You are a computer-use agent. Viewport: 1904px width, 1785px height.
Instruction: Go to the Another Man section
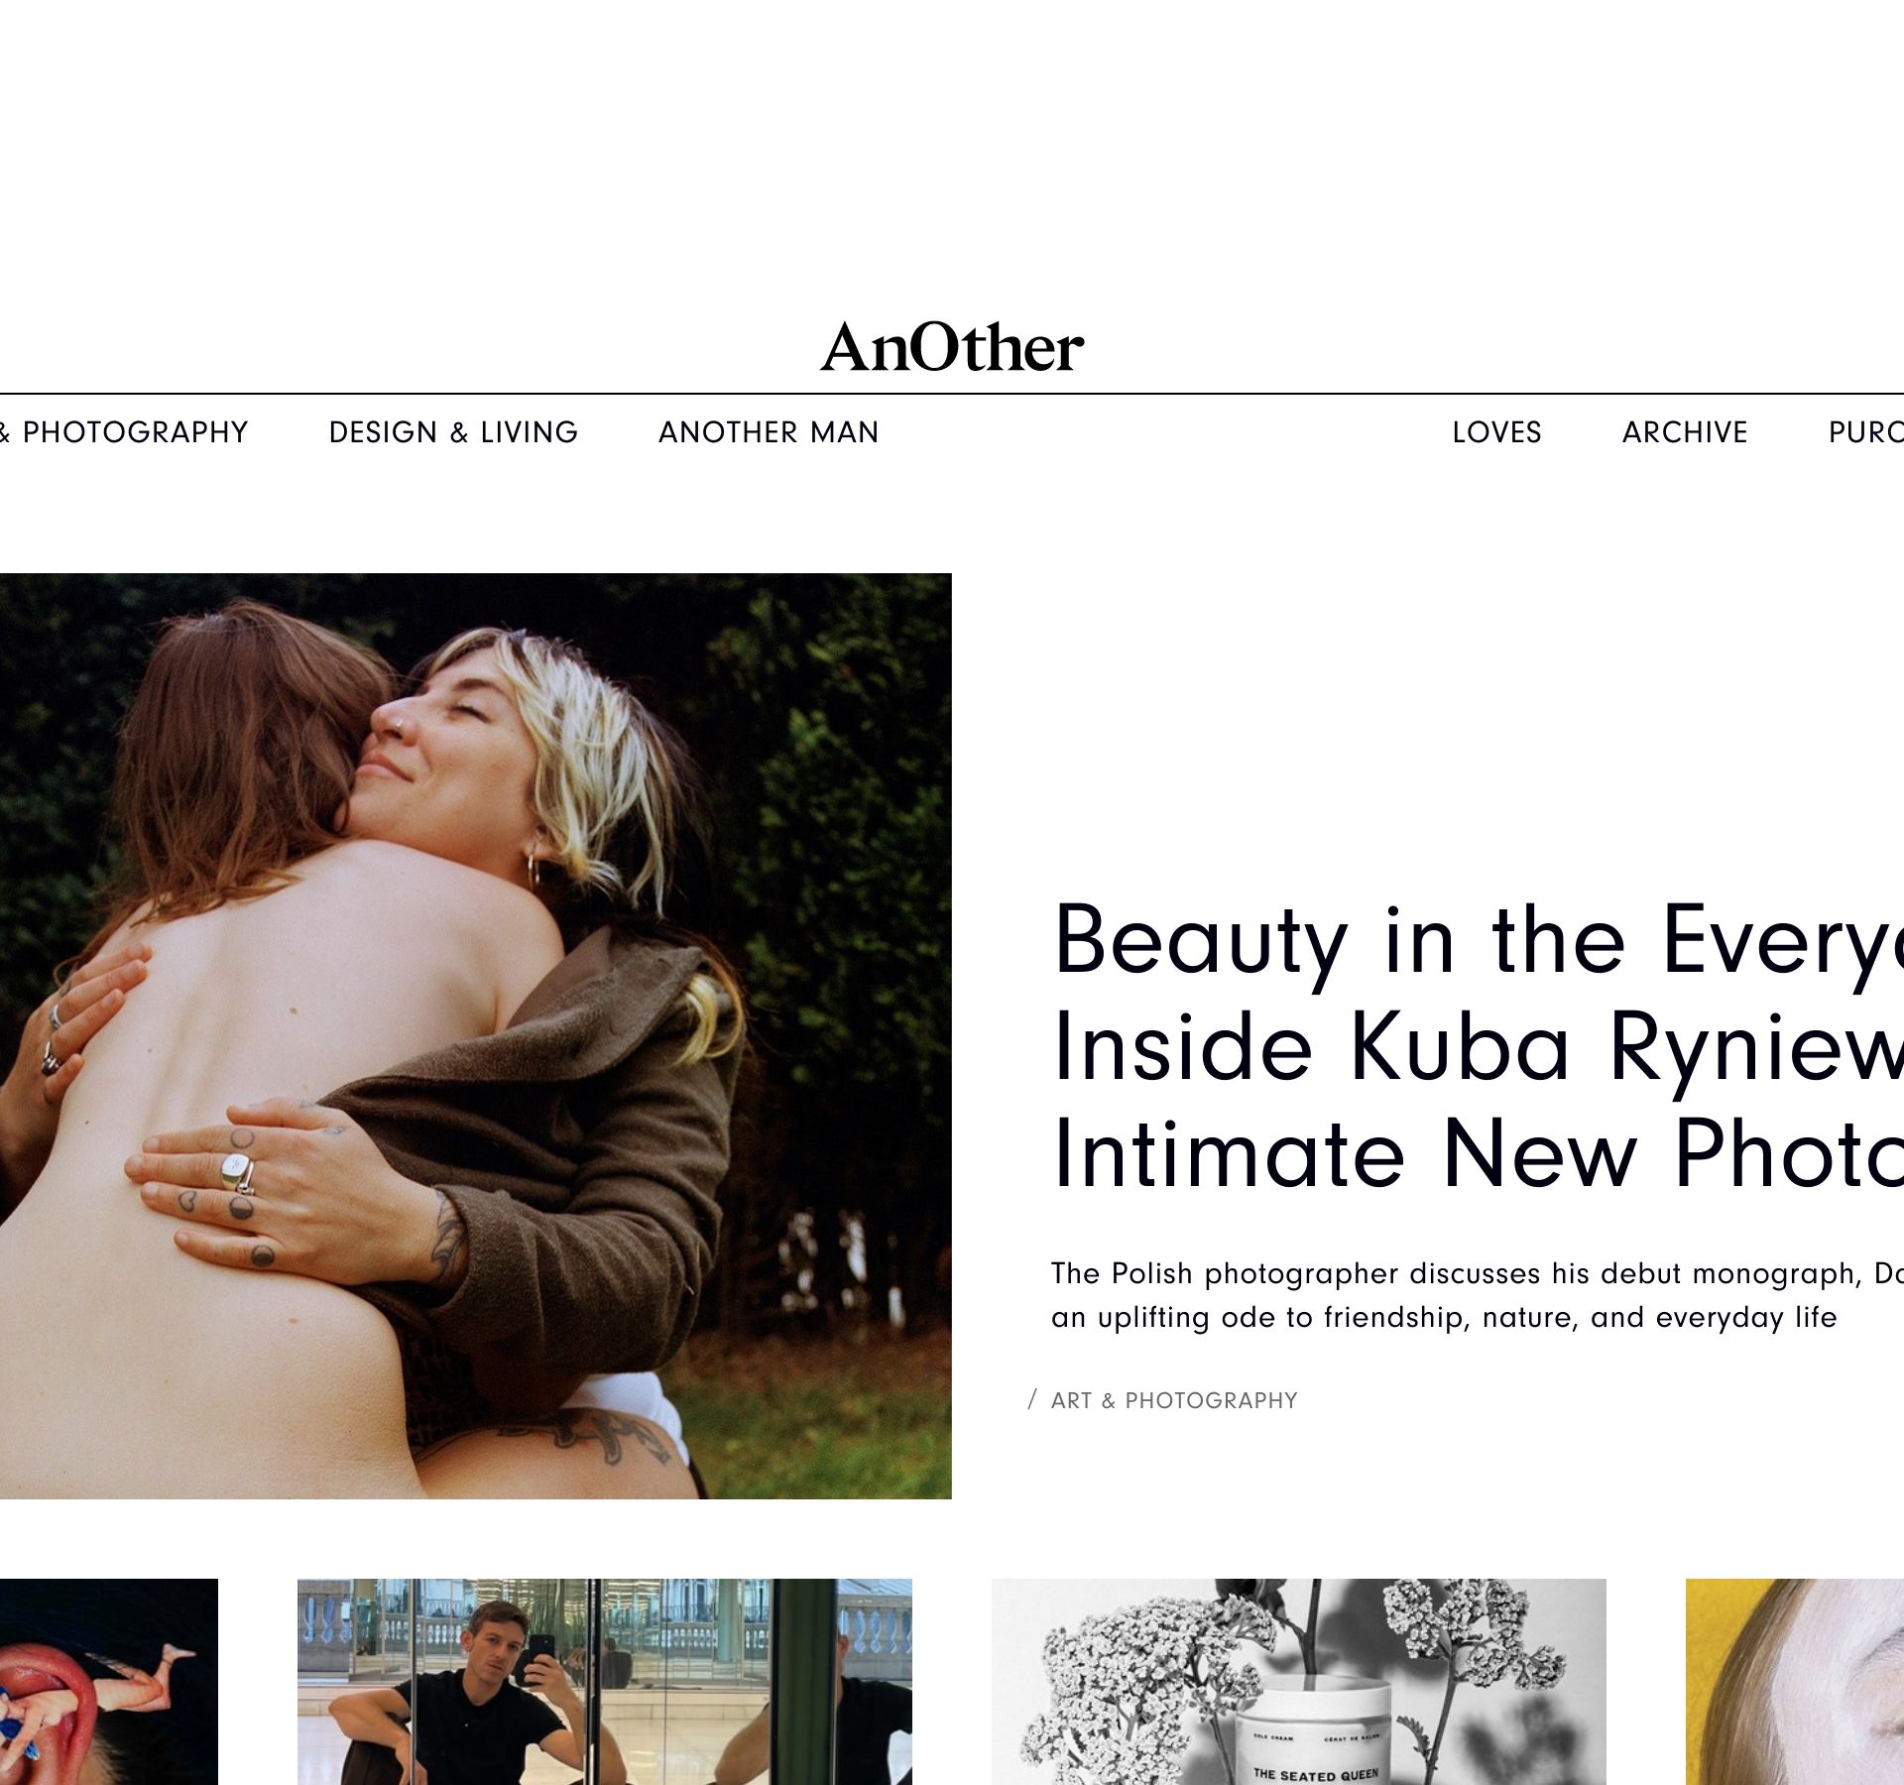769,432
